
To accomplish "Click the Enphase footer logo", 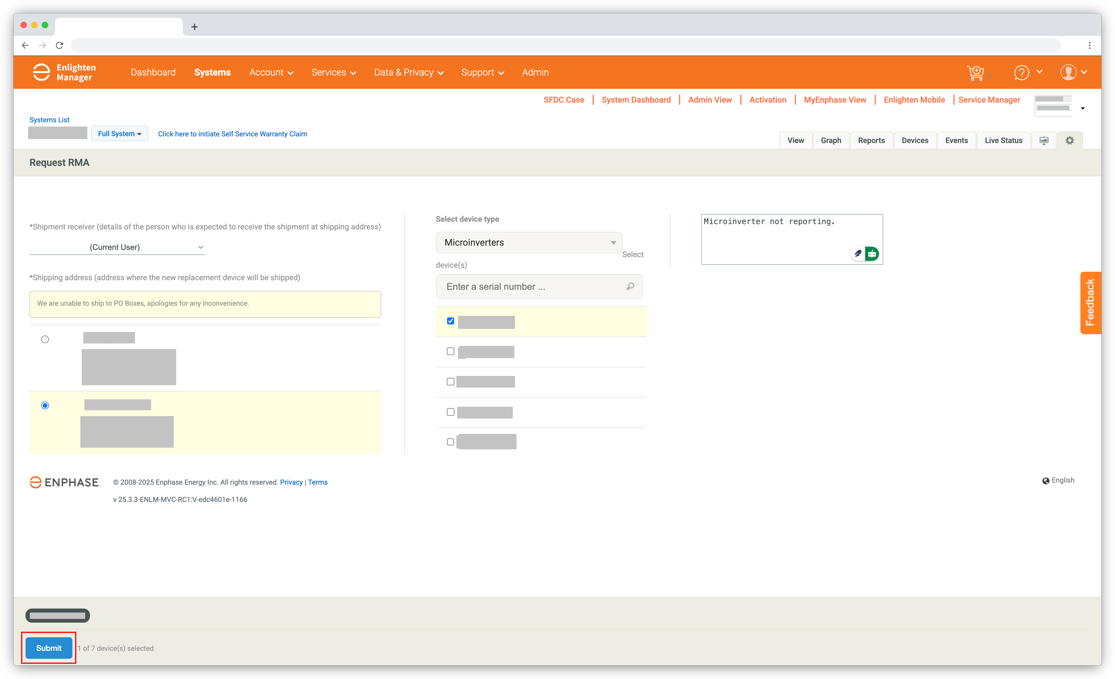I will click(65, 482).
